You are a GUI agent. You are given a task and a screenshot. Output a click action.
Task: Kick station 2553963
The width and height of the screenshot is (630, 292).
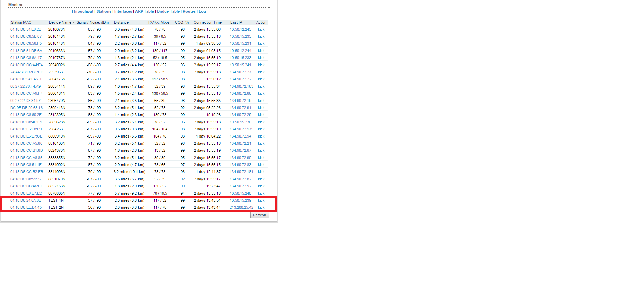pos(261,72)
